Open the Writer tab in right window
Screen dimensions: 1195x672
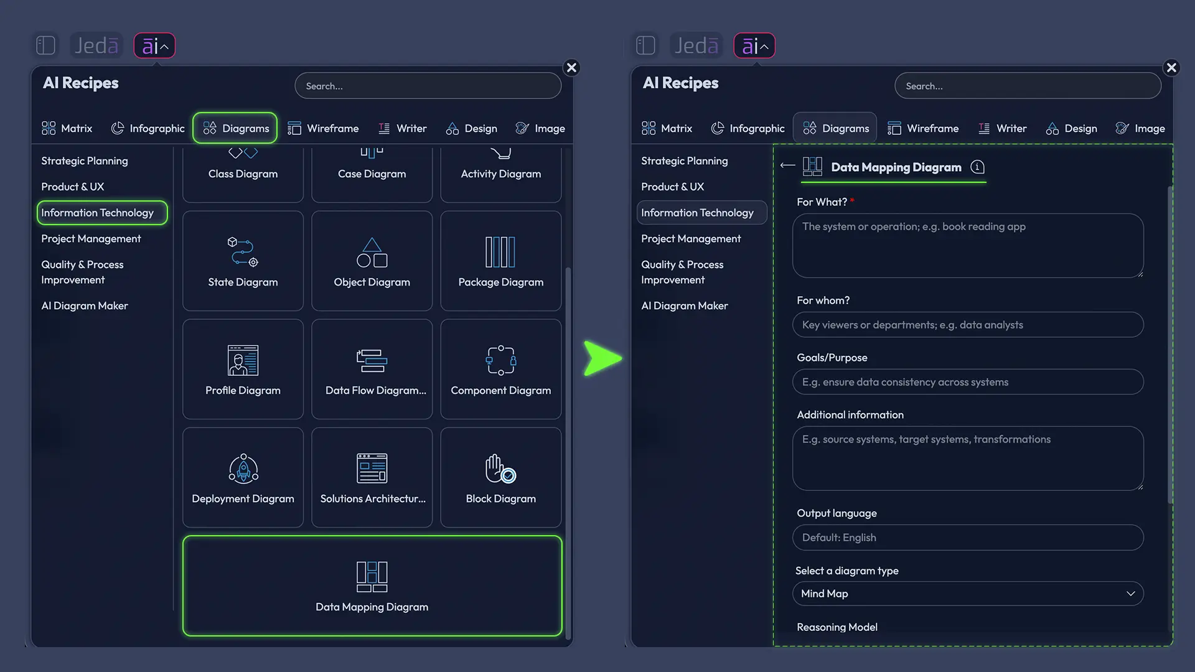1003,128
